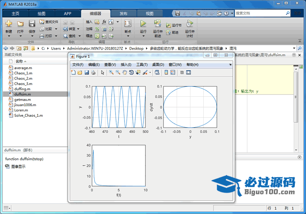The width and height of the screenshot is (306, 214).
Task: Click the show plot tools icon in Figure 1
Action: tap(188, 73)
